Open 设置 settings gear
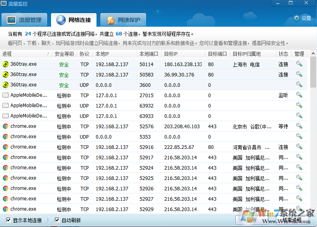 coord(302,18)
